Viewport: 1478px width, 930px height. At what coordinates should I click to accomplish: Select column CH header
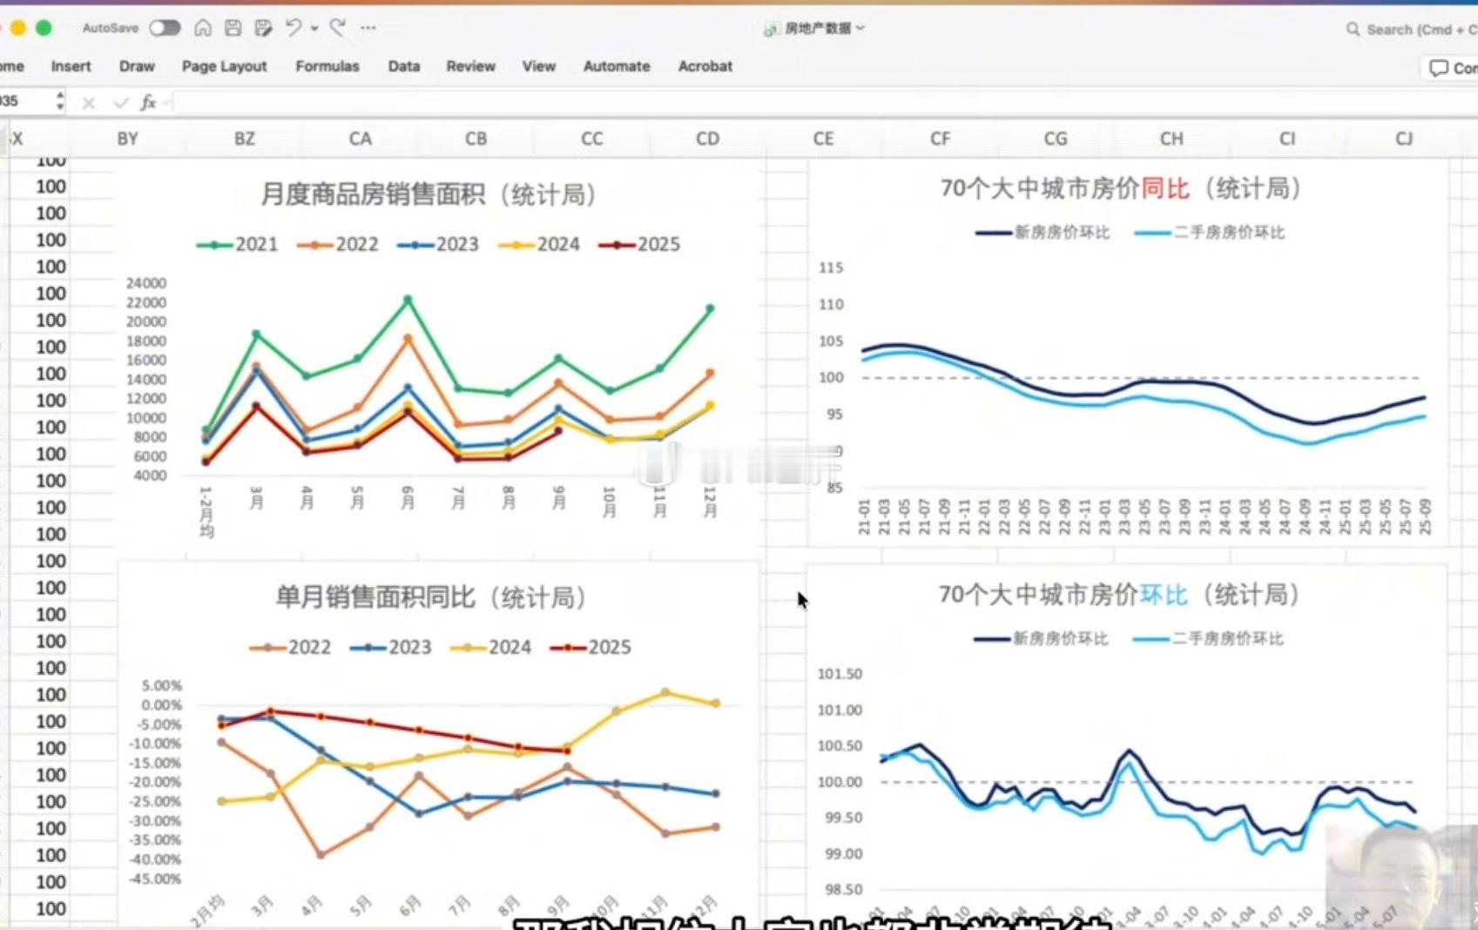[1172, 138]
